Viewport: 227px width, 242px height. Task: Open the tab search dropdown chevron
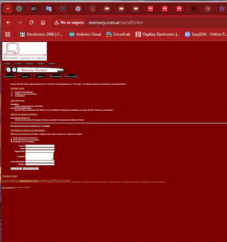pos(8,9)
